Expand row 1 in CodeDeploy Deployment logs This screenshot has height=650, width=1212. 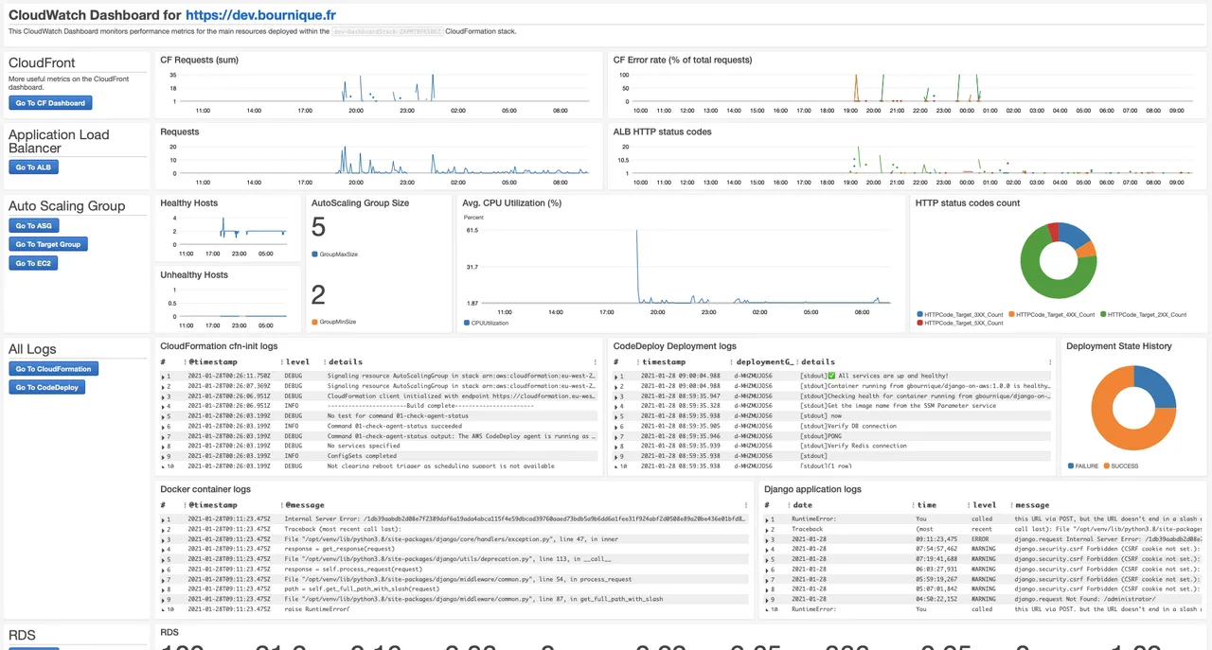[616, 376]
